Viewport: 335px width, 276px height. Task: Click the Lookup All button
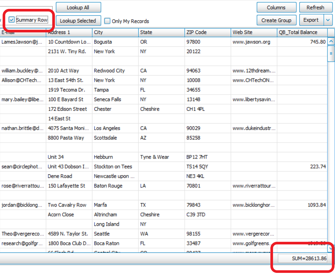(x=78, y=8)
